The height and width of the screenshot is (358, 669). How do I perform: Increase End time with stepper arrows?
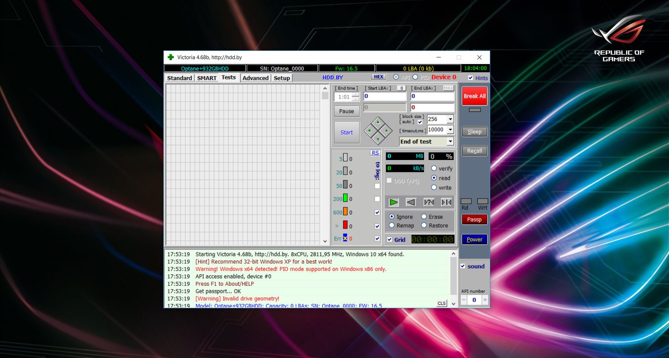[356, 95]
